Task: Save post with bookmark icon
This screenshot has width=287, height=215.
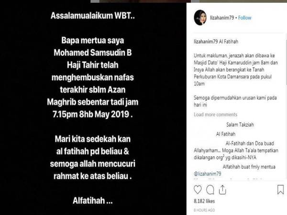Action: tap(280, 190)
